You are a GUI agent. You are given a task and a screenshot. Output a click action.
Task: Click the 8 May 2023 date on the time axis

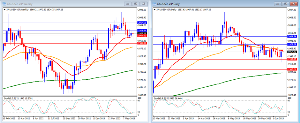click(234, 118)
